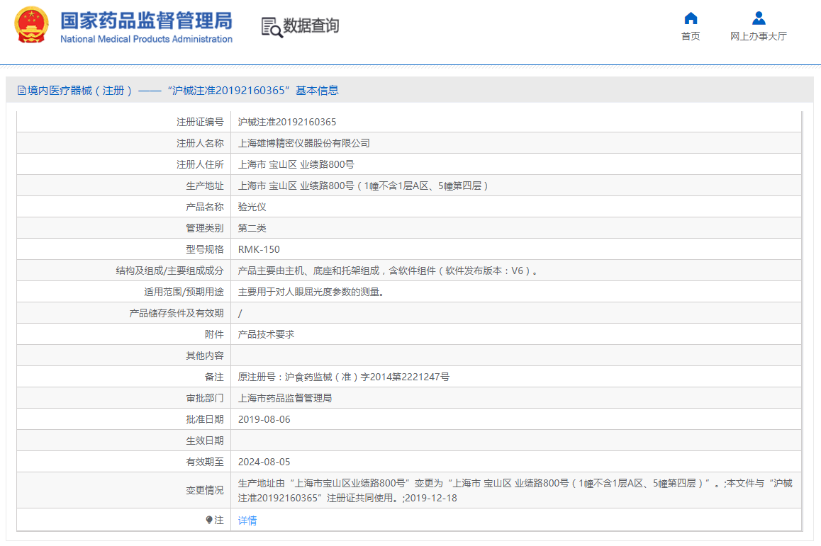This screenshot has height=546, width=821.
Task: Select 上海市药品监督管理局 approval department
Action: (285, 398)
